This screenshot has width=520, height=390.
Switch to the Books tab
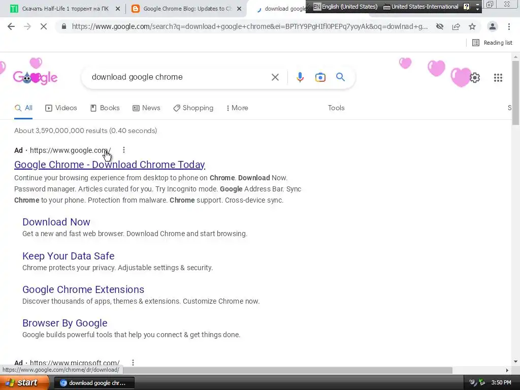tap(105, 108)
